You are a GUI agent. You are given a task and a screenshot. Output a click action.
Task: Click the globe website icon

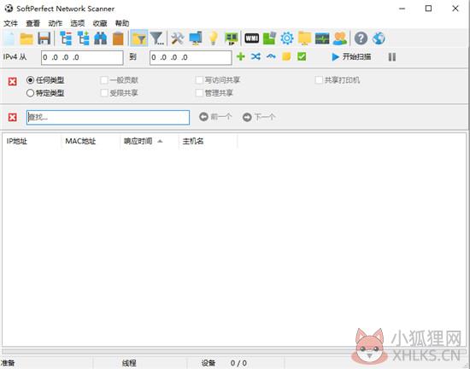(x=379, y=38)
